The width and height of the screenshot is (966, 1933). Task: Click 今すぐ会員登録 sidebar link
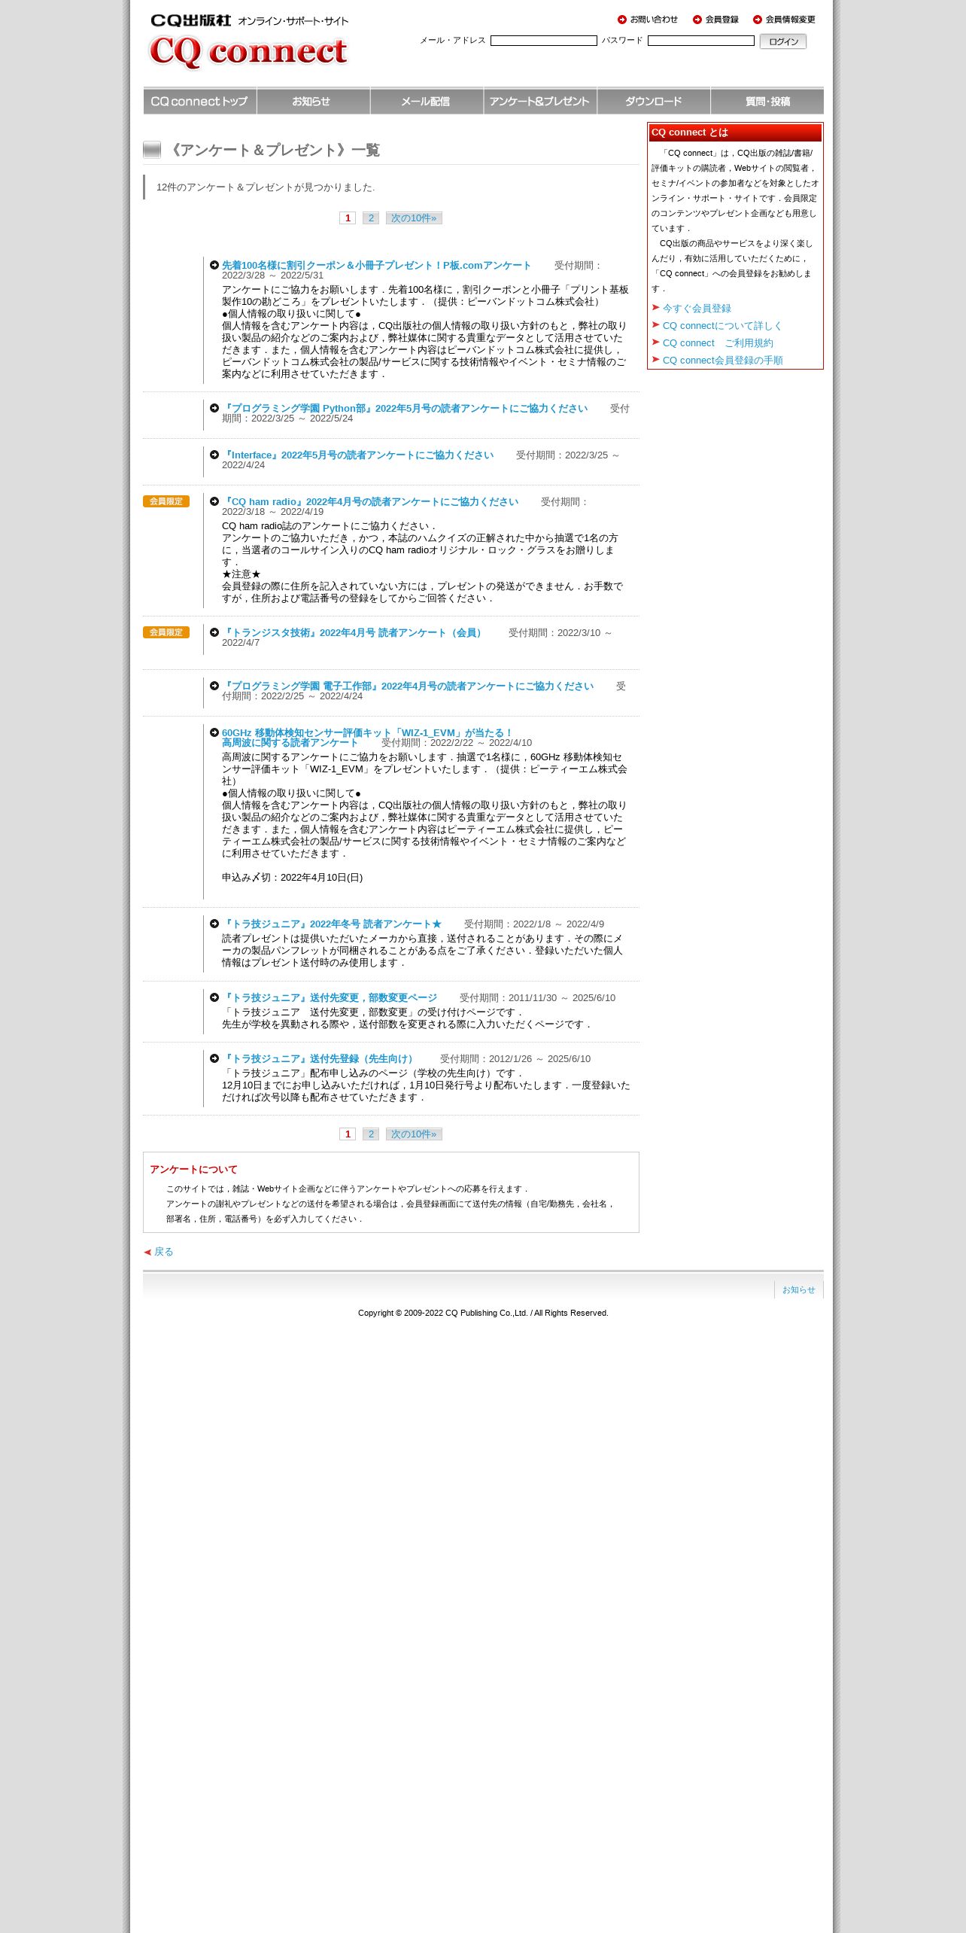coord(697,308)
